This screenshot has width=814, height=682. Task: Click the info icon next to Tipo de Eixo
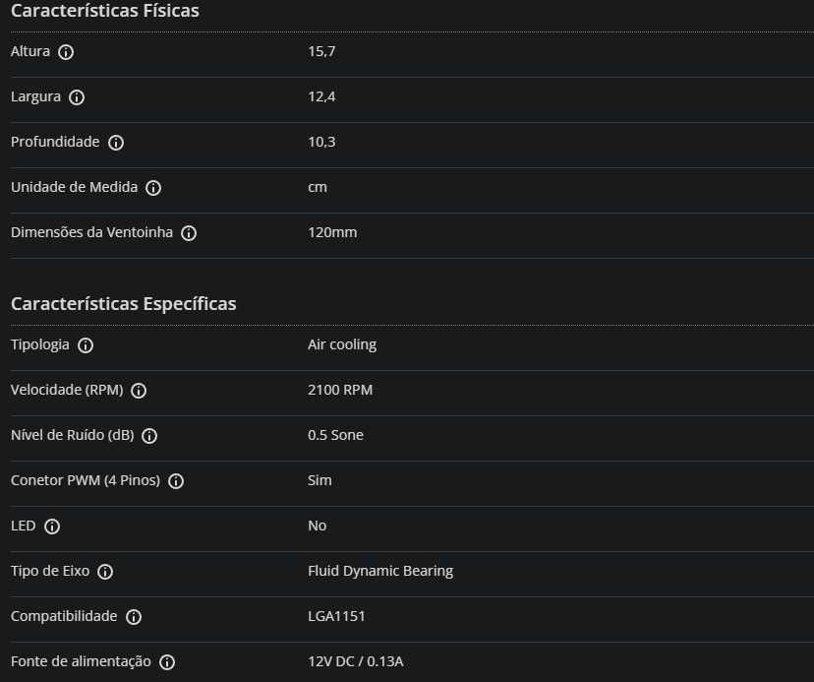click(105, 571)
